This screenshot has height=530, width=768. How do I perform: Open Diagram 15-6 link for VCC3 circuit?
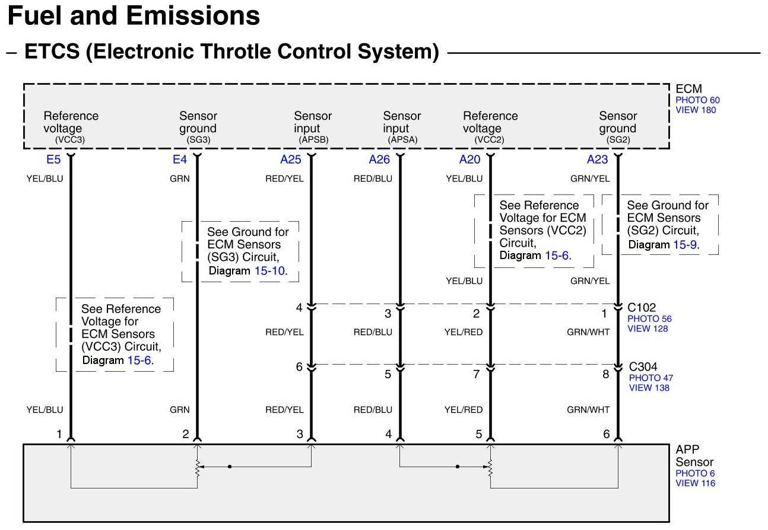point(139,360)
